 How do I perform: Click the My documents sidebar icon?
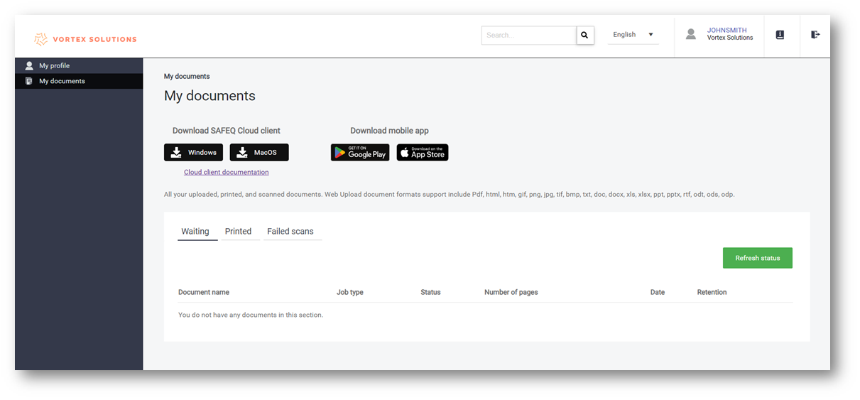[29, 81]
